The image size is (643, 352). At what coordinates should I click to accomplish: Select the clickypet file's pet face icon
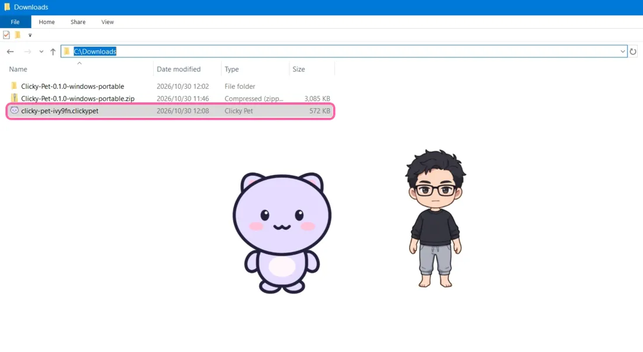[15, 111]
